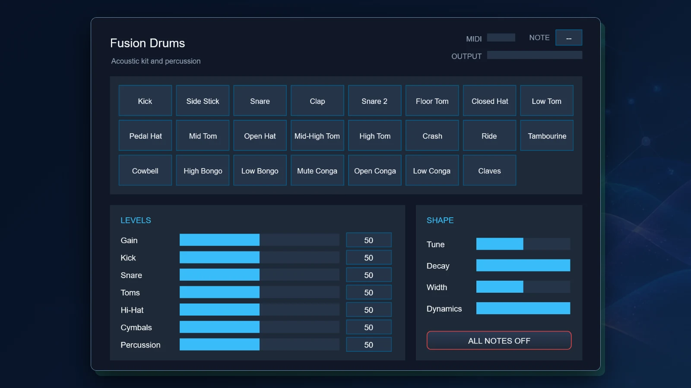The width and height of the screenshot is (691, 388).
Task: Trigger the Cowbell pad
Action: coord(145,170)
